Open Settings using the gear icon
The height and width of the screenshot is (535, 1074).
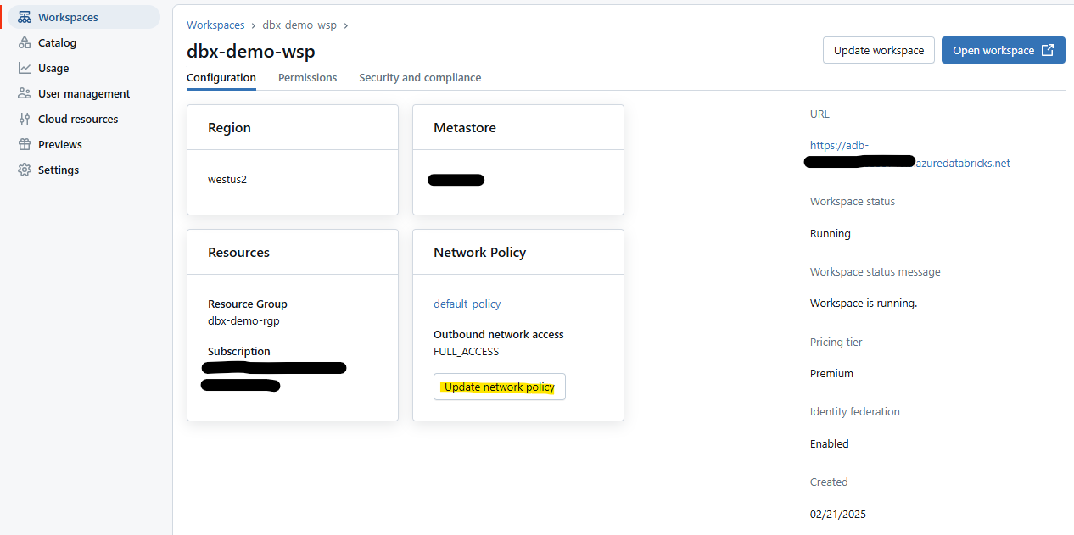tap(25, 170)
